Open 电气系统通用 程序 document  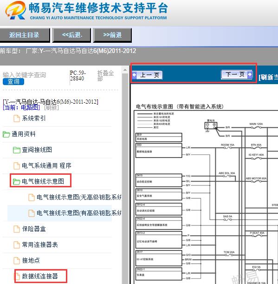pos(46,165)
